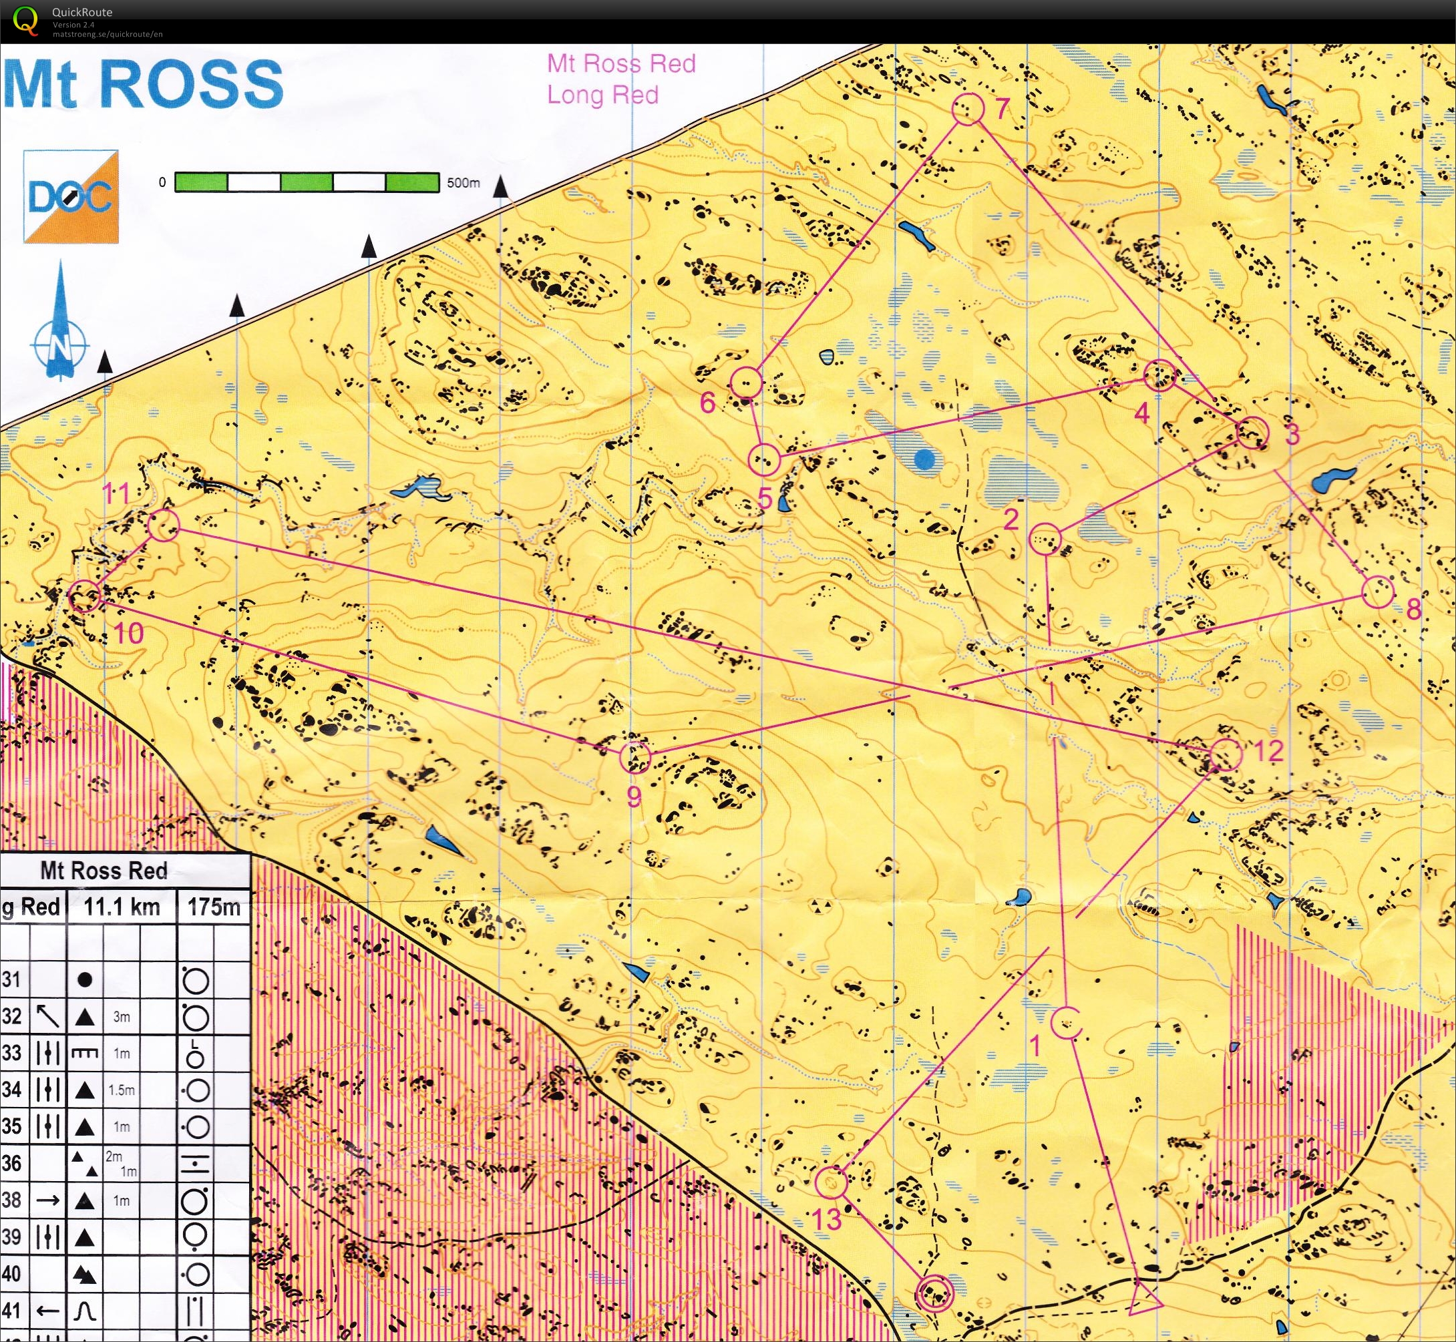Click the magenta Mt Ross Red label

click(621, 63)
